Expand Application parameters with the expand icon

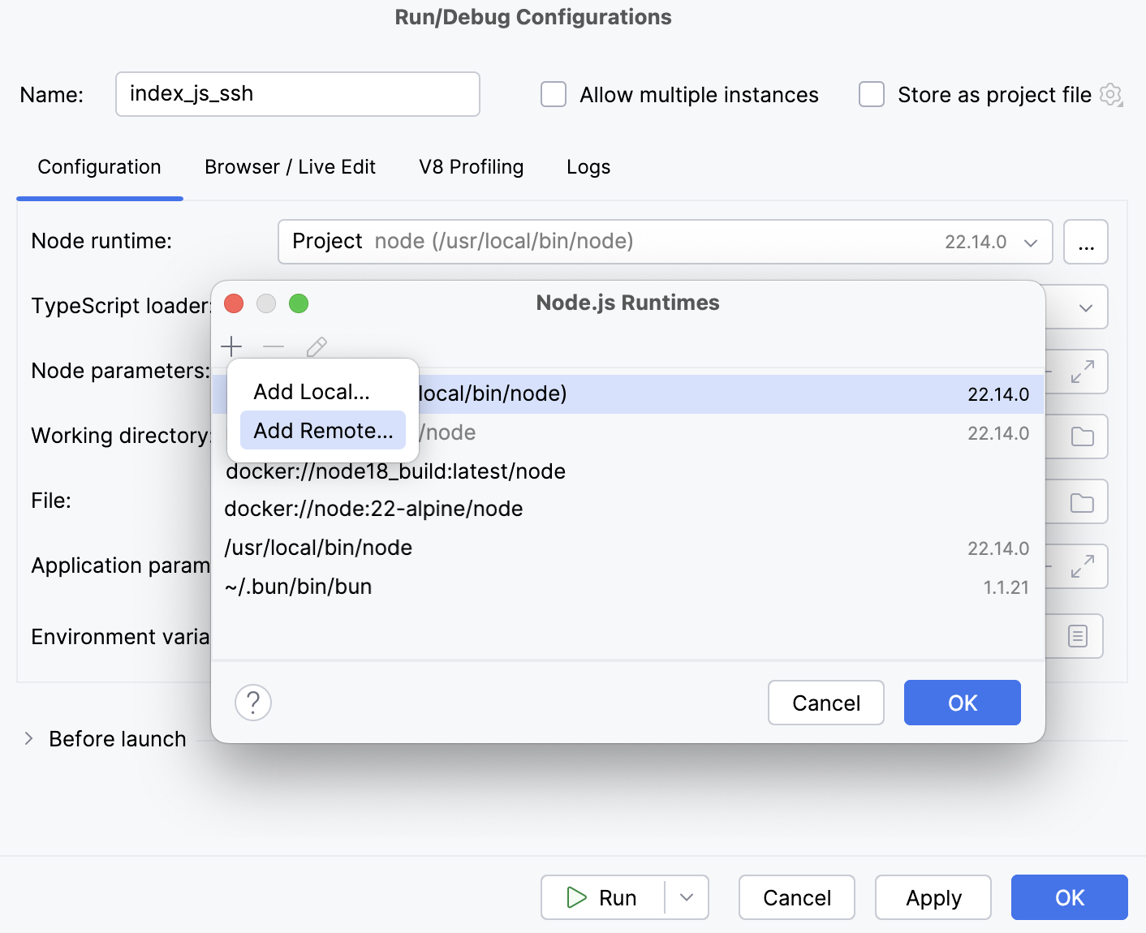(1083, 565)
